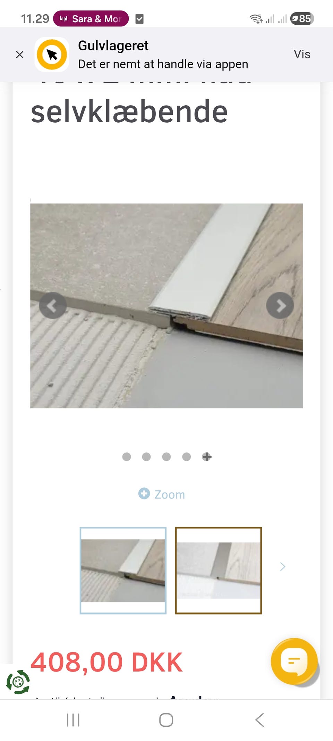Select the second thumbnail with brown border
This screenshot has width=333, height=741.
tap(219, 570)
